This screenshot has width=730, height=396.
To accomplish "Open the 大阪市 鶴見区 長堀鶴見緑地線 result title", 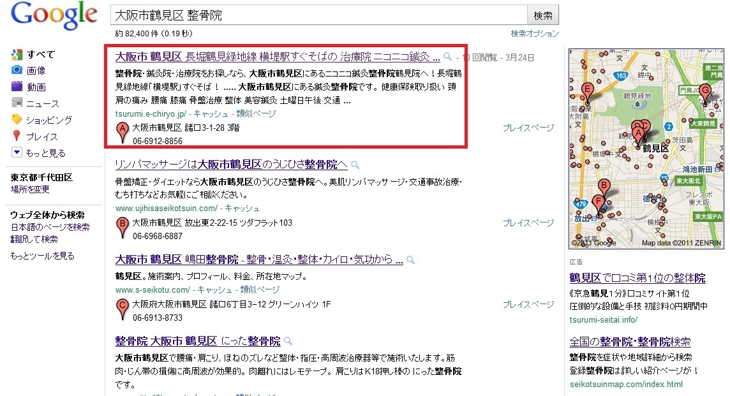I will 278,57.
